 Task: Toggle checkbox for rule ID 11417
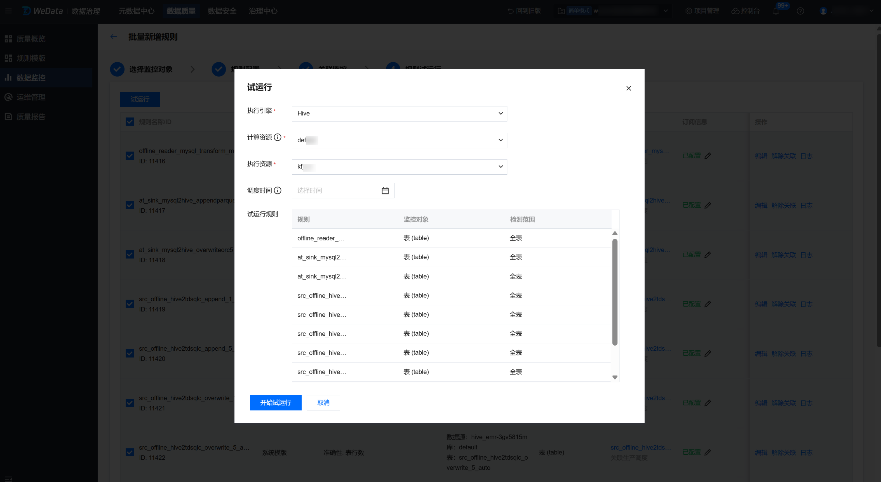click(x=130, y=205)
